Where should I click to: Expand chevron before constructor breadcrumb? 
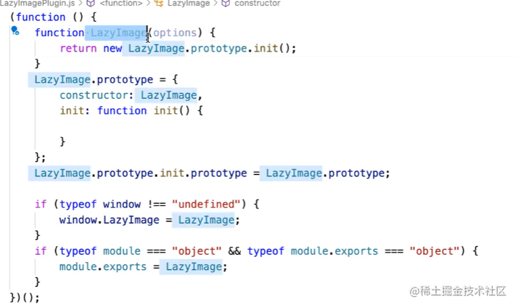[216, 4]
